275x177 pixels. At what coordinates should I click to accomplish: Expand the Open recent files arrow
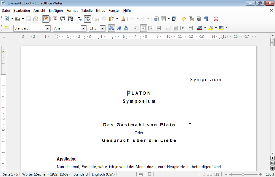[x=23, y=19]
